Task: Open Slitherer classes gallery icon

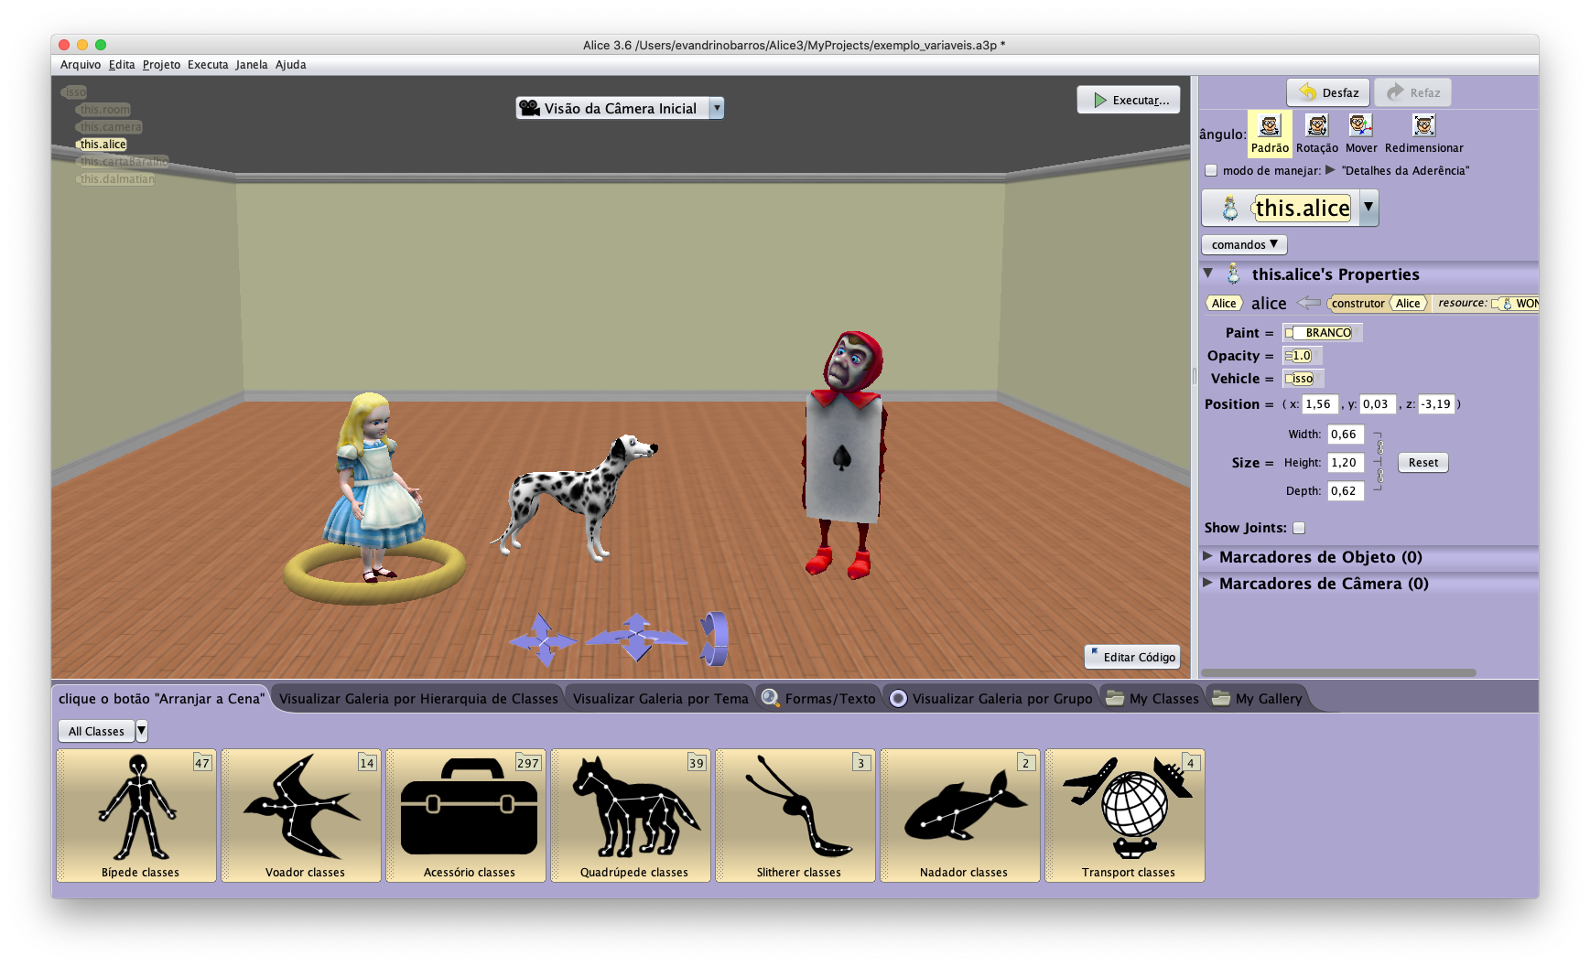Action: 795,815
